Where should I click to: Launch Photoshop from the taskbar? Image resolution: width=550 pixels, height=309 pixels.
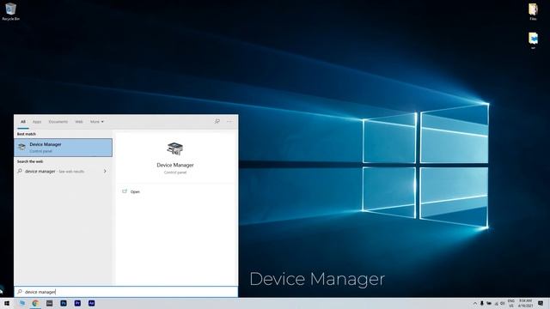64,303
